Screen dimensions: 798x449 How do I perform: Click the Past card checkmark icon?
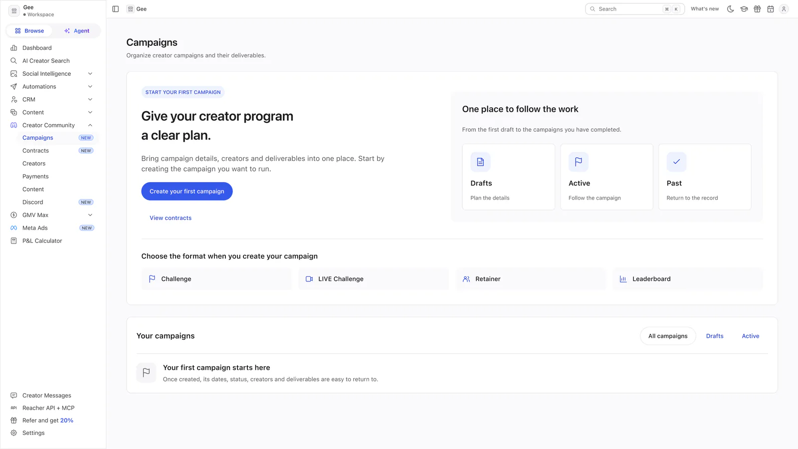coord(676,162)
